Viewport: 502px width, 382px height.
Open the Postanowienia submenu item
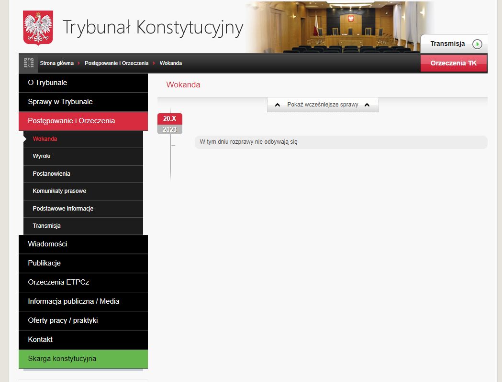tap(83, 174)
